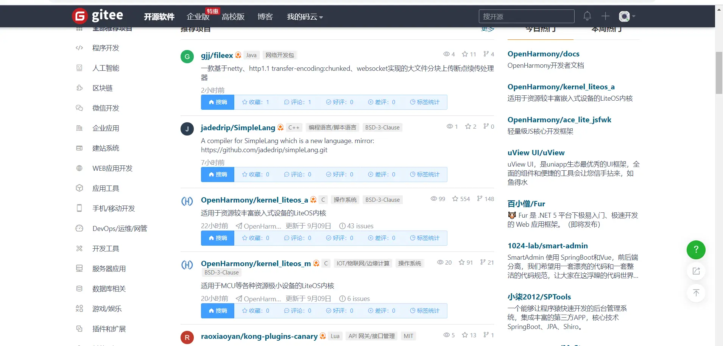723x346 pixels.
Task: Select the 手机/移动开发 phone icon
Action: [x=79, y=208]
